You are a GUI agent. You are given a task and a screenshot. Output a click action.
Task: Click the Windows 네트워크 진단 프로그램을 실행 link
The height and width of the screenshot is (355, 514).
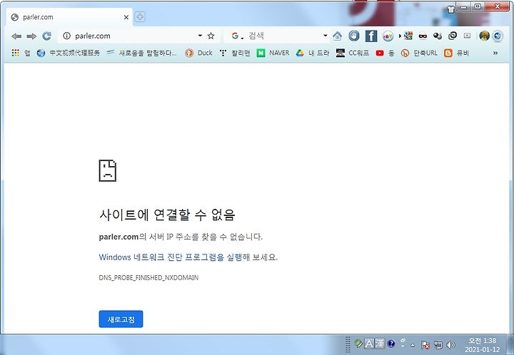[x=171, y=257]
